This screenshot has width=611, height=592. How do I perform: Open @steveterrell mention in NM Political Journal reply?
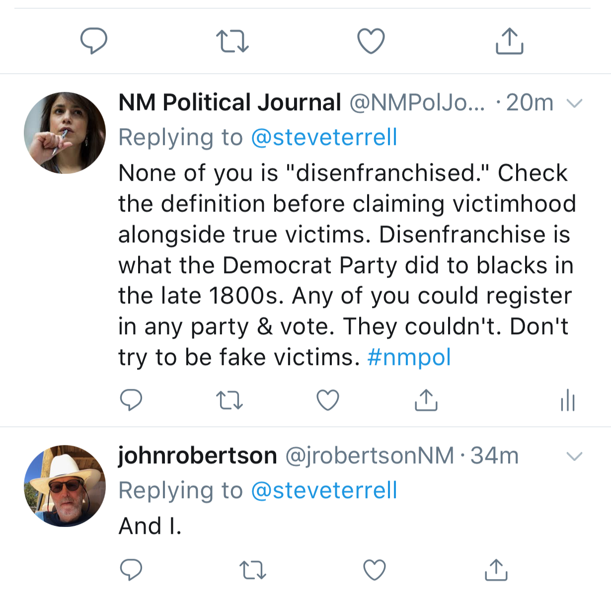(324, 137)
